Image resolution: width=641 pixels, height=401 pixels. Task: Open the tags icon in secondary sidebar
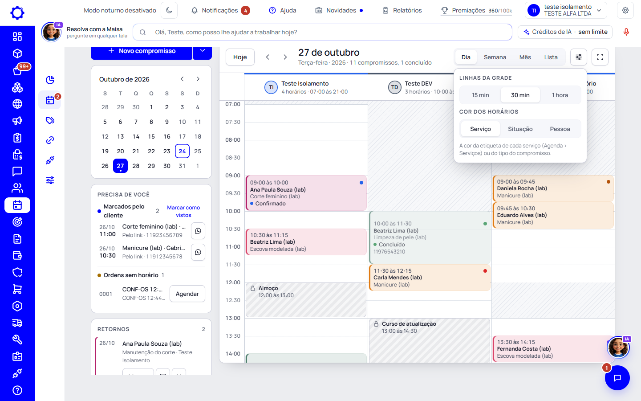[x=50, y=120]
